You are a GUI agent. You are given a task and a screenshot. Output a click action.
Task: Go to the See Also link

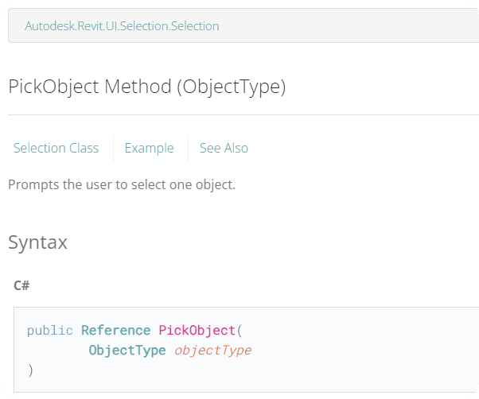click(x=224, y=148)
